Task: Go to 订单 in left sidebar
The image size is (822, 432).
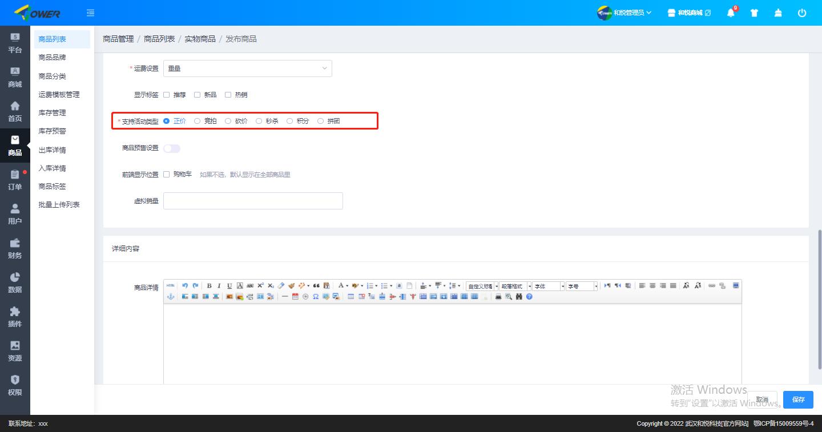Action: 15,180
